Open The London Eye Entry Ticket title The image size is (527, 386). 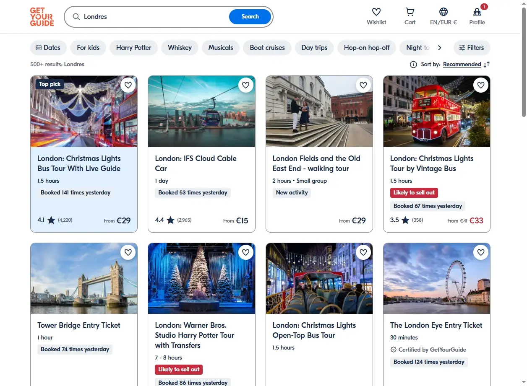(x=436, y=325)
